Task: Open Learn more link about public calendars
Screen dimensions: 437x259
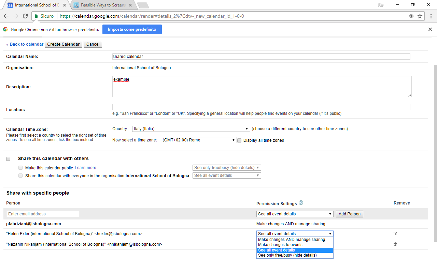Action: pos(85,168)
